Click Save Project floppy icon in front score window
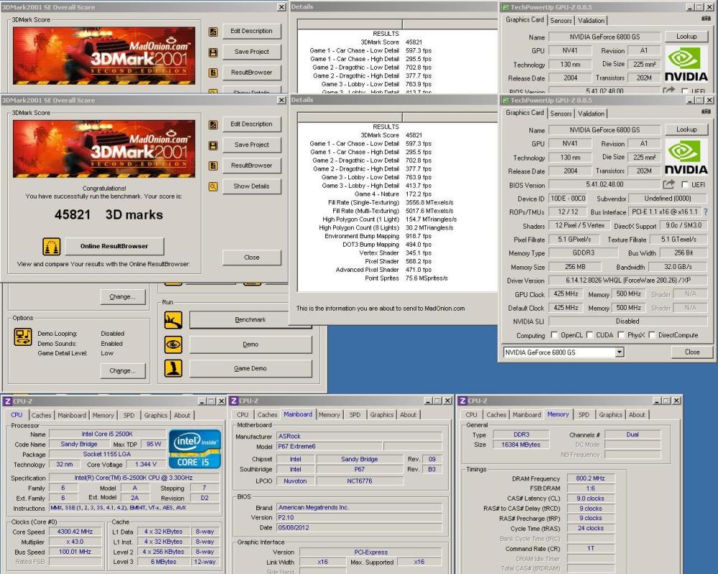The image size is (718, 574). point(213,145)
